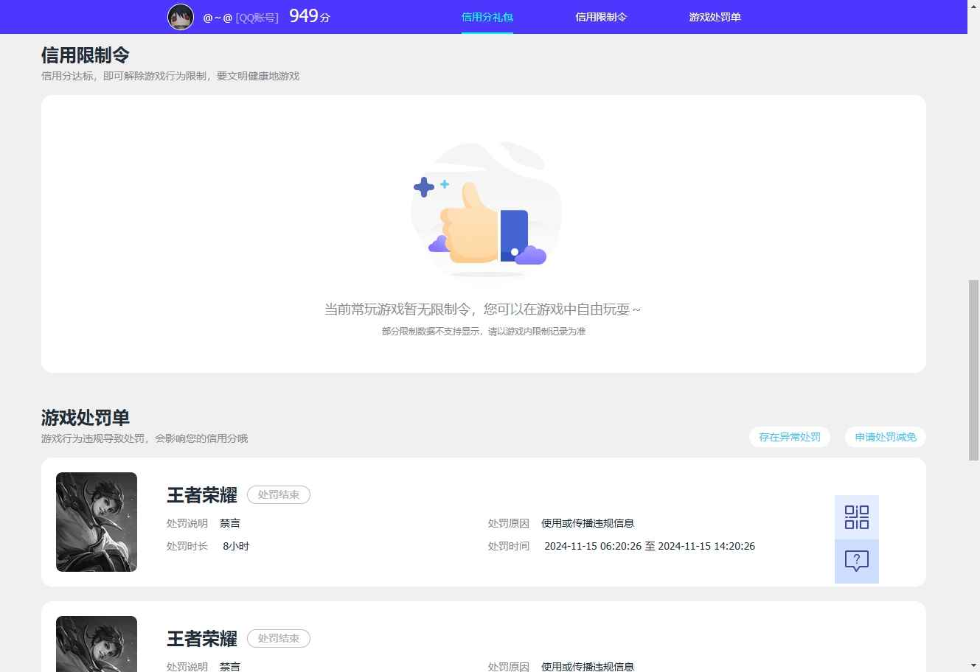Click second card's 王者荣耀 title
This screenshot has width=980, height=672.
[202, 639]
